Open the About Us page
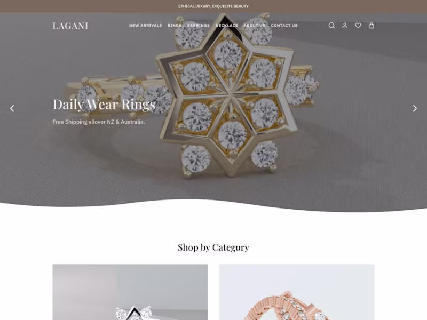 coord(255,26)
